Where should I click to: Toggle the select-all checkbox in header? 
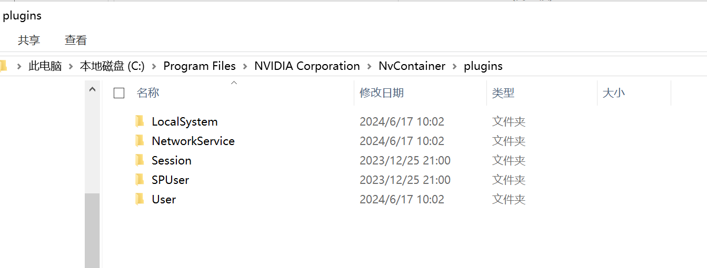pos(119,93)
